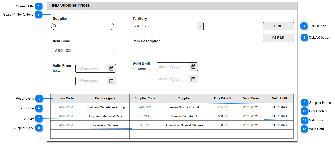Open ABC-1234 link in Lakeview Gardens row
This screenshot has height=144, width=335.
click(66, 125)
